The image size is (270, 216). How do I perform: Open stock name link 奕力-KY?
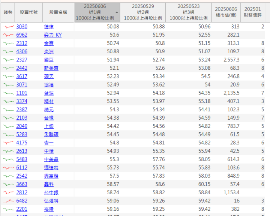(x=53, y=35)
